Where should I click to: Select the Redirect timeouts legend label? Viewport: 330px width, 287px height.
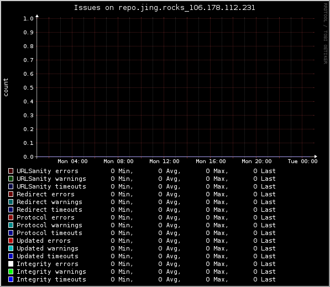49,210
